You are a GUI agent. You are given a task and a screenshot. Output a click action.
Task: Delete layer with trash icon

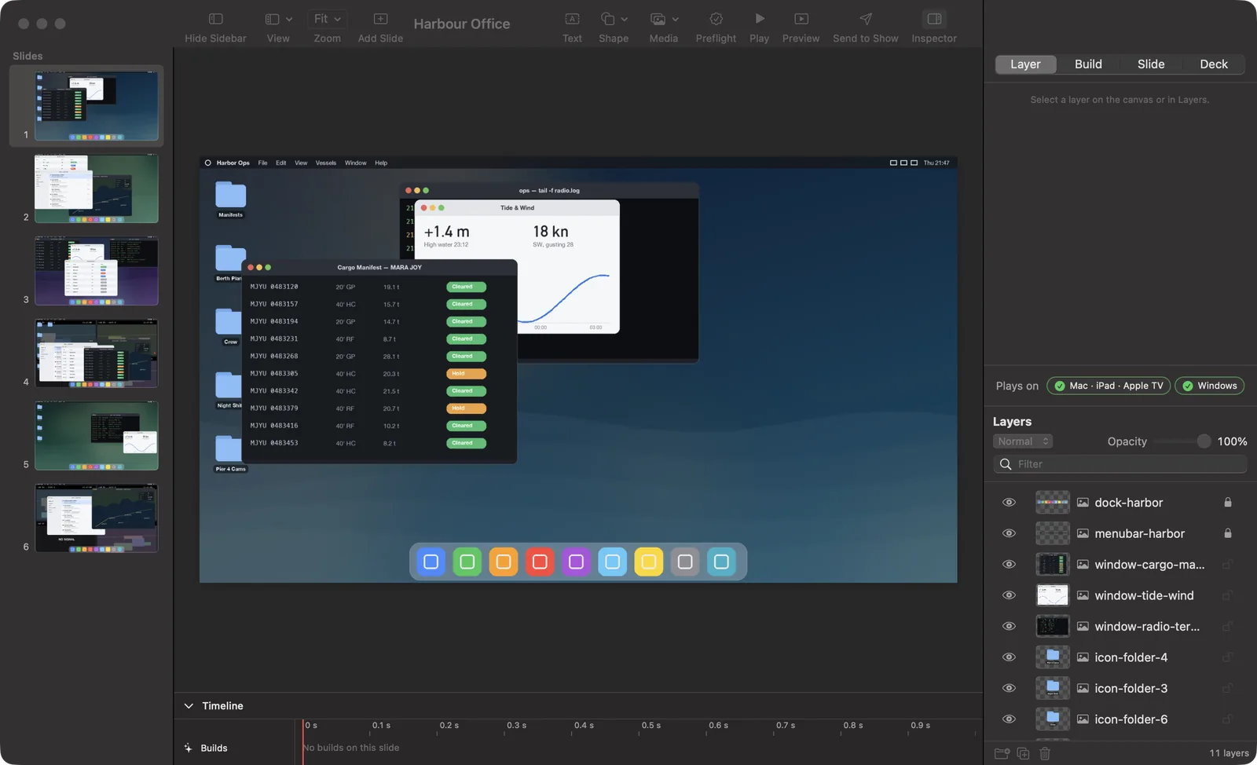tap(1045, 753)
